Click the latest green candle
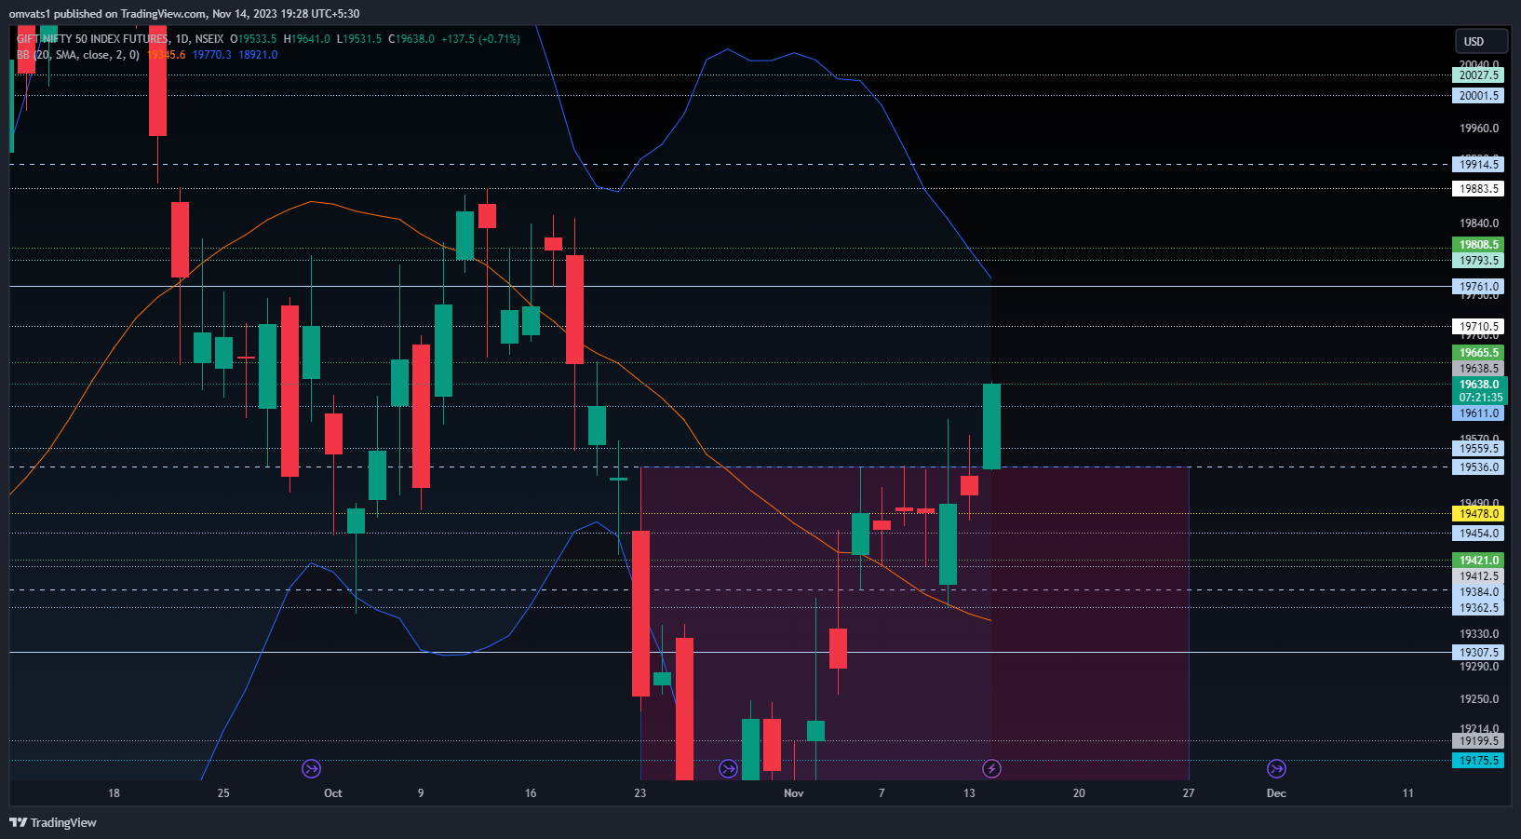This screenshot has height=839, width=1521. [991, 426]
